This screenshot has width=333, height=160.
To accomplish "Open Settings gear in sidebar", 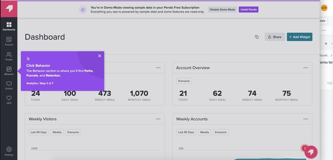I will (9, 151).
